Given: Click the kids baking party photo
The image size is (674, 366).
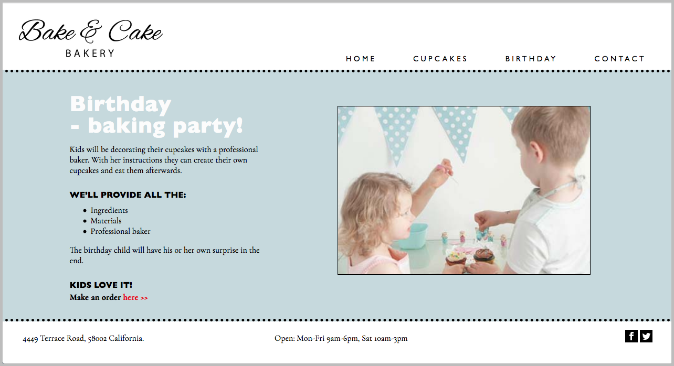Looking at the screenshot, I should [464, 190].
